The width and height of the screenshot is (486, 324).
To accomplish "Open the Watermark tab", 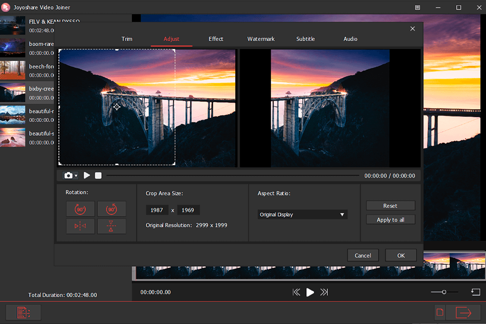I will pyautogui.click(x=261, y=38).
